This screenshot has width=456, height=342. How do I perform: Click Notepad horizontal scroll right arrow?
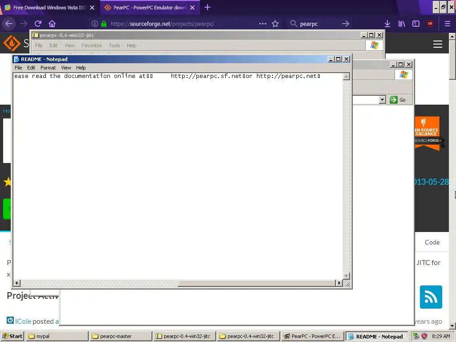pyautogui.click(x=339, y=283)
